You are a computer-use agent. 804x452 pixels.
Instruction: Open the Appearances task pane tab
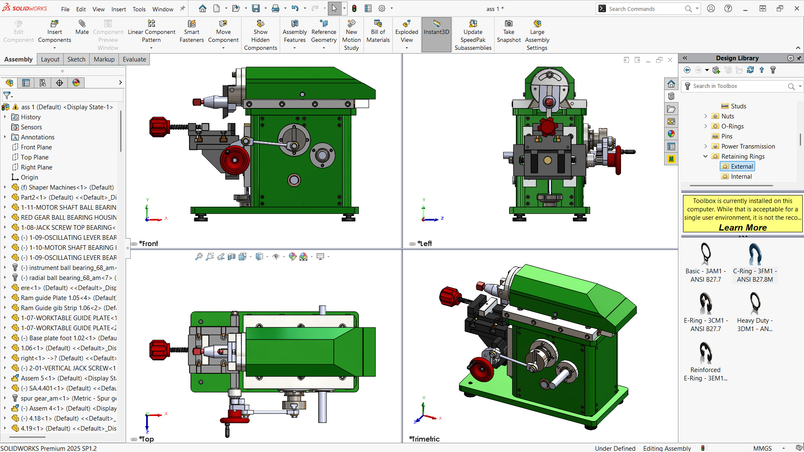pyautogui.click(x=671, y=134)
